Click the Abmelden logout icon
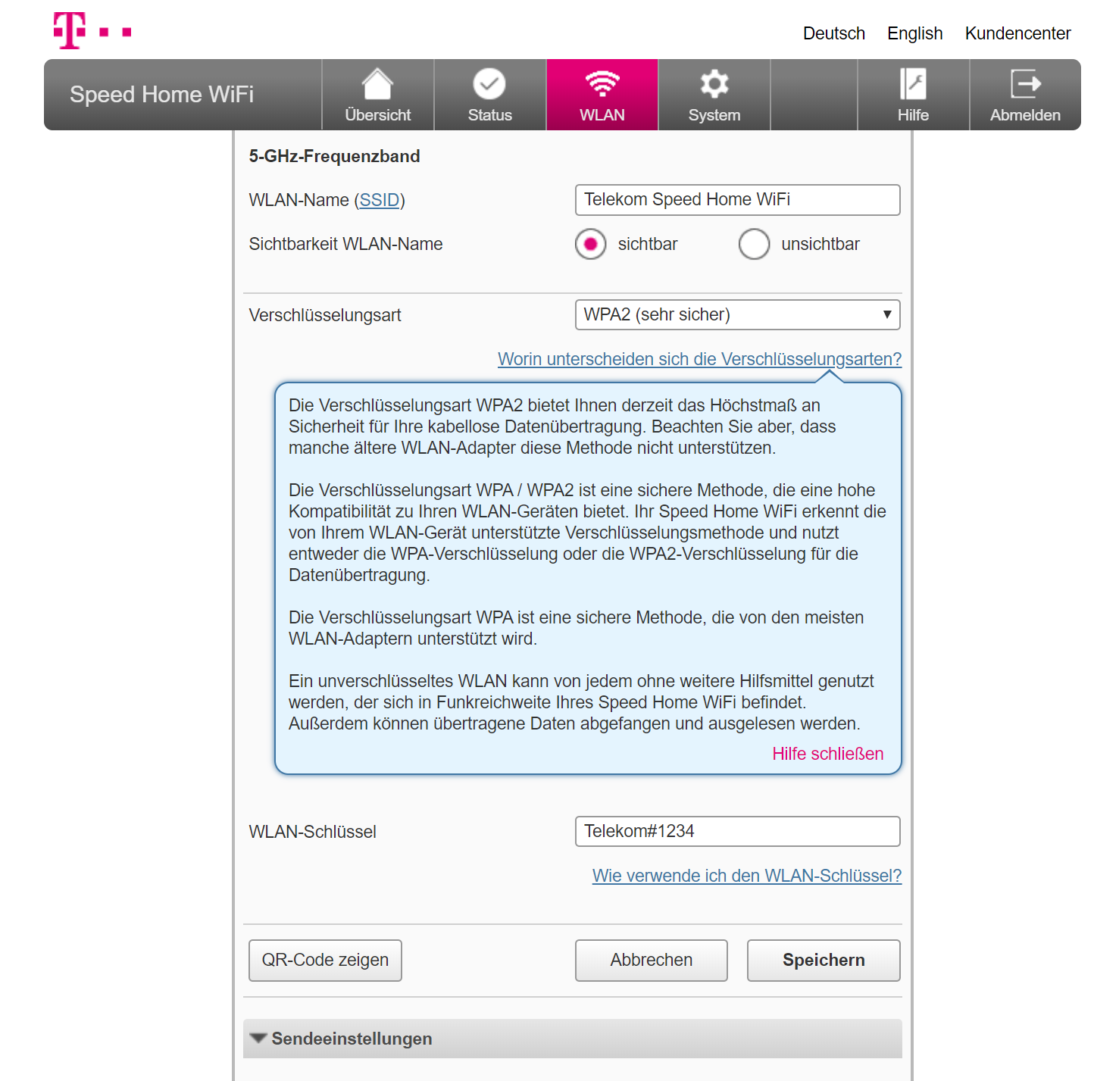 (1026, 84)
